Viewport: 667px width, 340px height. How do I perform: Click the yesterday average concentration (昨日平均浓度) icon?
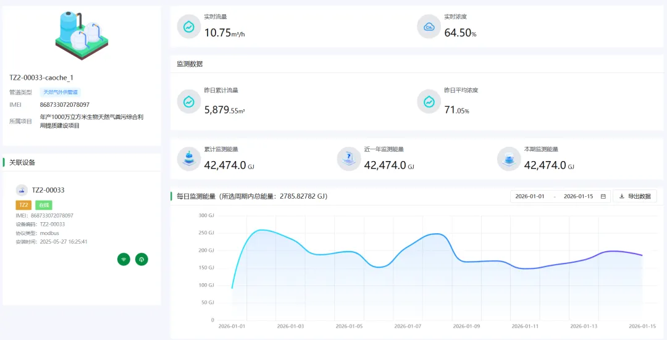click(x=429, y=102)
